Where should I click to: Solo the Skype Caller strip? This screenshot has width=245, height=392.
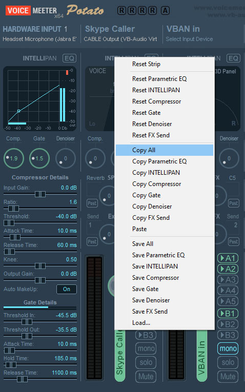(x=146, y=362)
